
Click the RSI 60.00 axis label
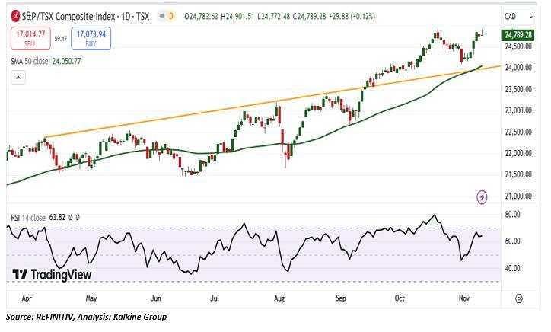click(x=512, y=241)
